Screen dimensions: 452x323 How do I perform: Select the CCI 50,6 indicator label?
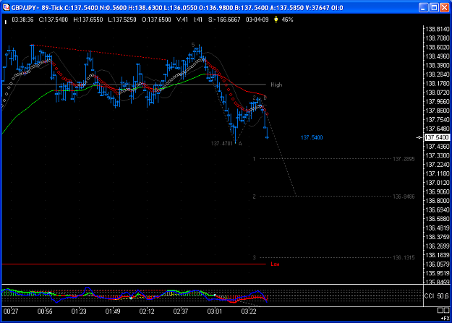click(x=436, y=296)
